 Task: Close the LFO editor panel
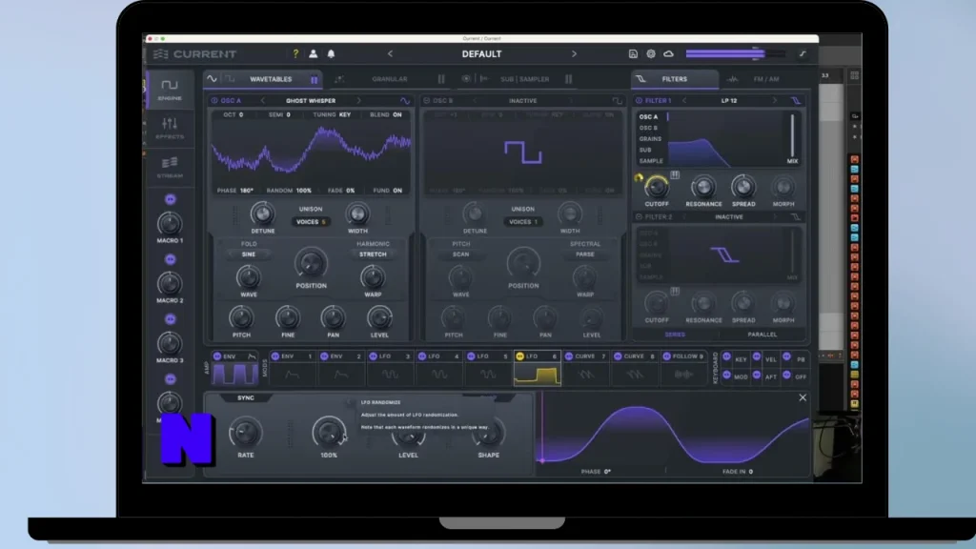803,397
